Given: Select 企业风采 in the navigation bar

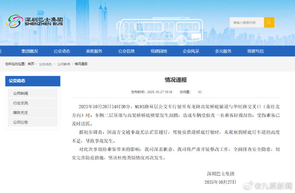Looking at the screenshot, I should 191,51.
